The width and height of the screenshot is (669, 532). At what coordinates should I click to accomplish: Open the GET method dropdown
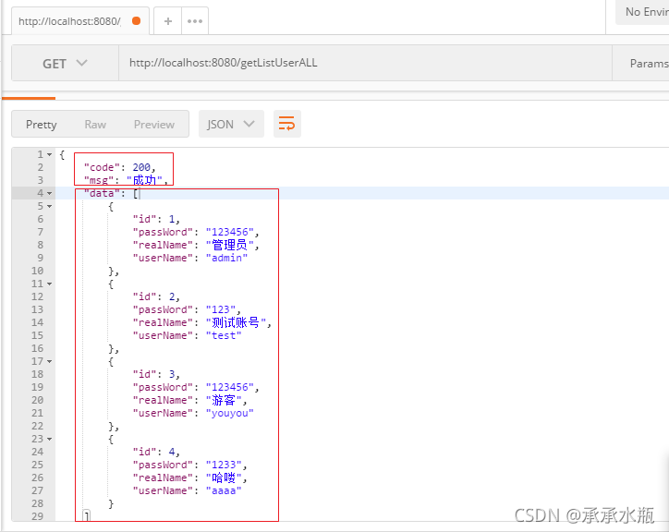coord(65,64)
